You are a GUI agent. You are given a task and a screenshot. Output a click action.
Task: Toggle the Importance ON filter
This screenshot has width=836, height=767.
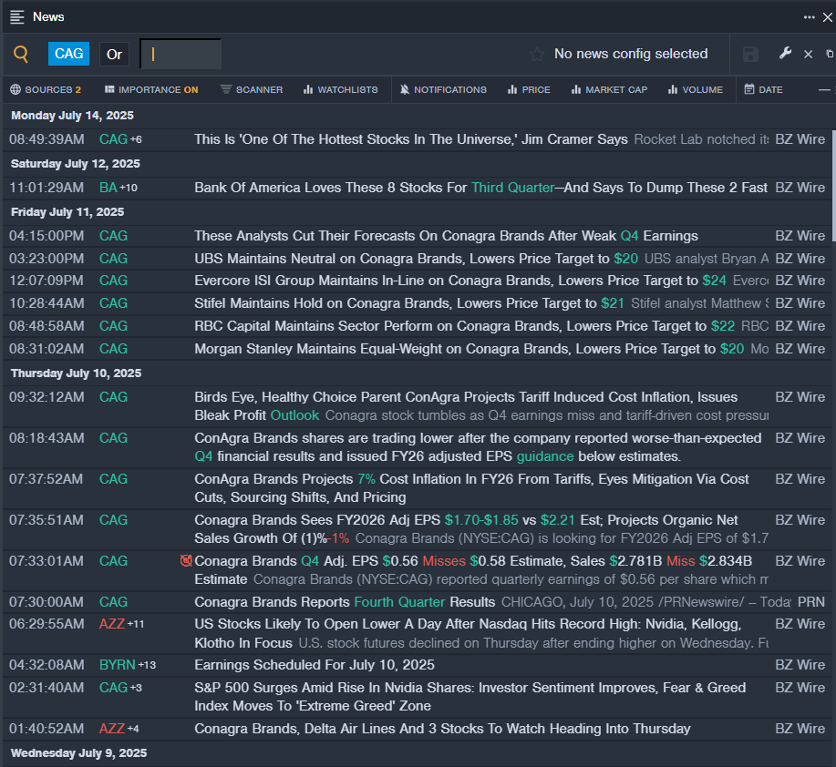click(151, 89)
